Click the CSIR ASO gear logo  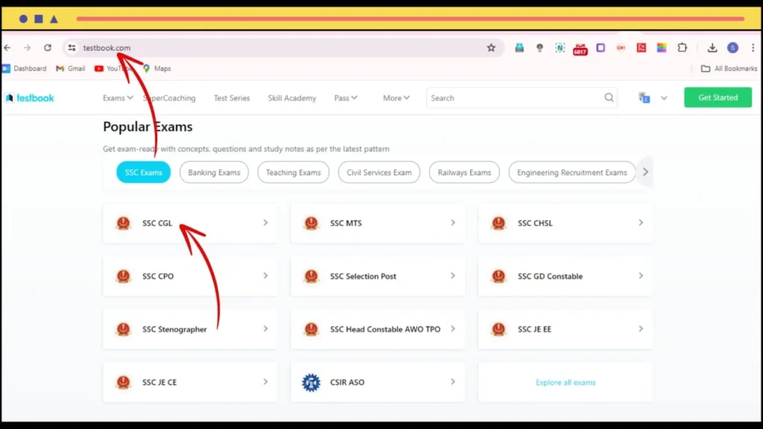tap(311, 382)
